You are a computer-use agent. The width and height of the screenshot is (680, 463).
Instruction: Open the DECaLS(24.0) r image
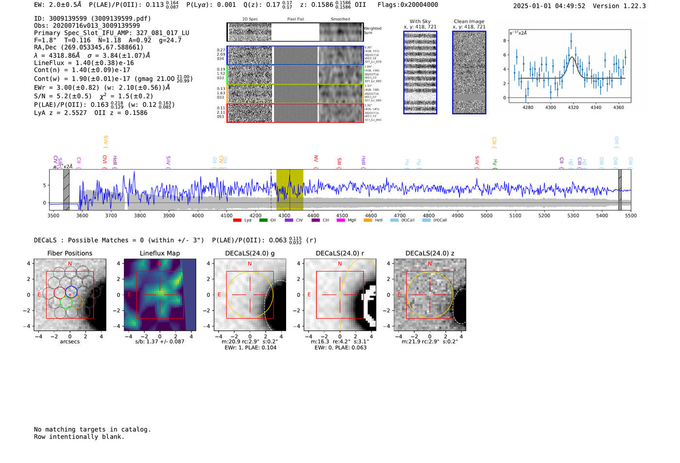click(x=340, y=295)
